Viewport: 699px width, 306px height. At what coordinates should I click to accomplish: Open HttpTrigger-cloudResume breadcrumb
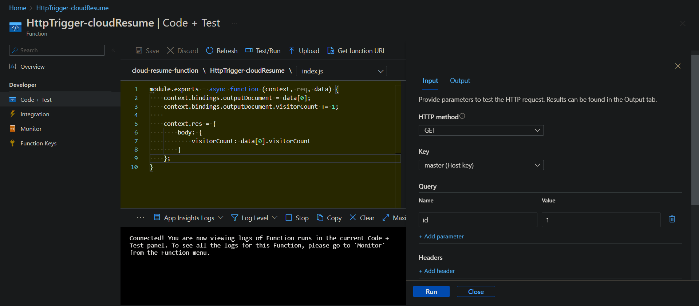(x=72, y=8)
